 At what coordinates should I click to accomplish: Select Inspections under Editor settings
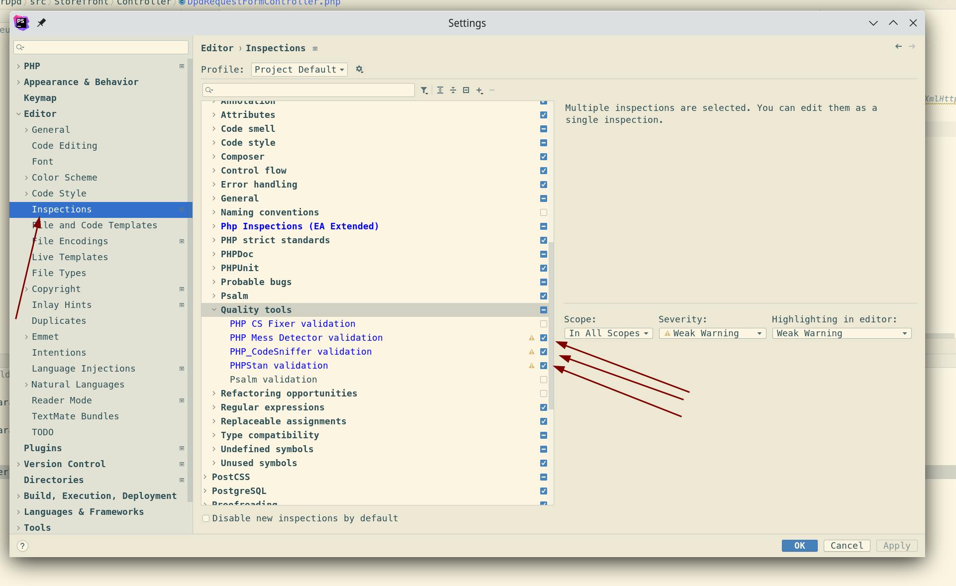tap(62, 209)
